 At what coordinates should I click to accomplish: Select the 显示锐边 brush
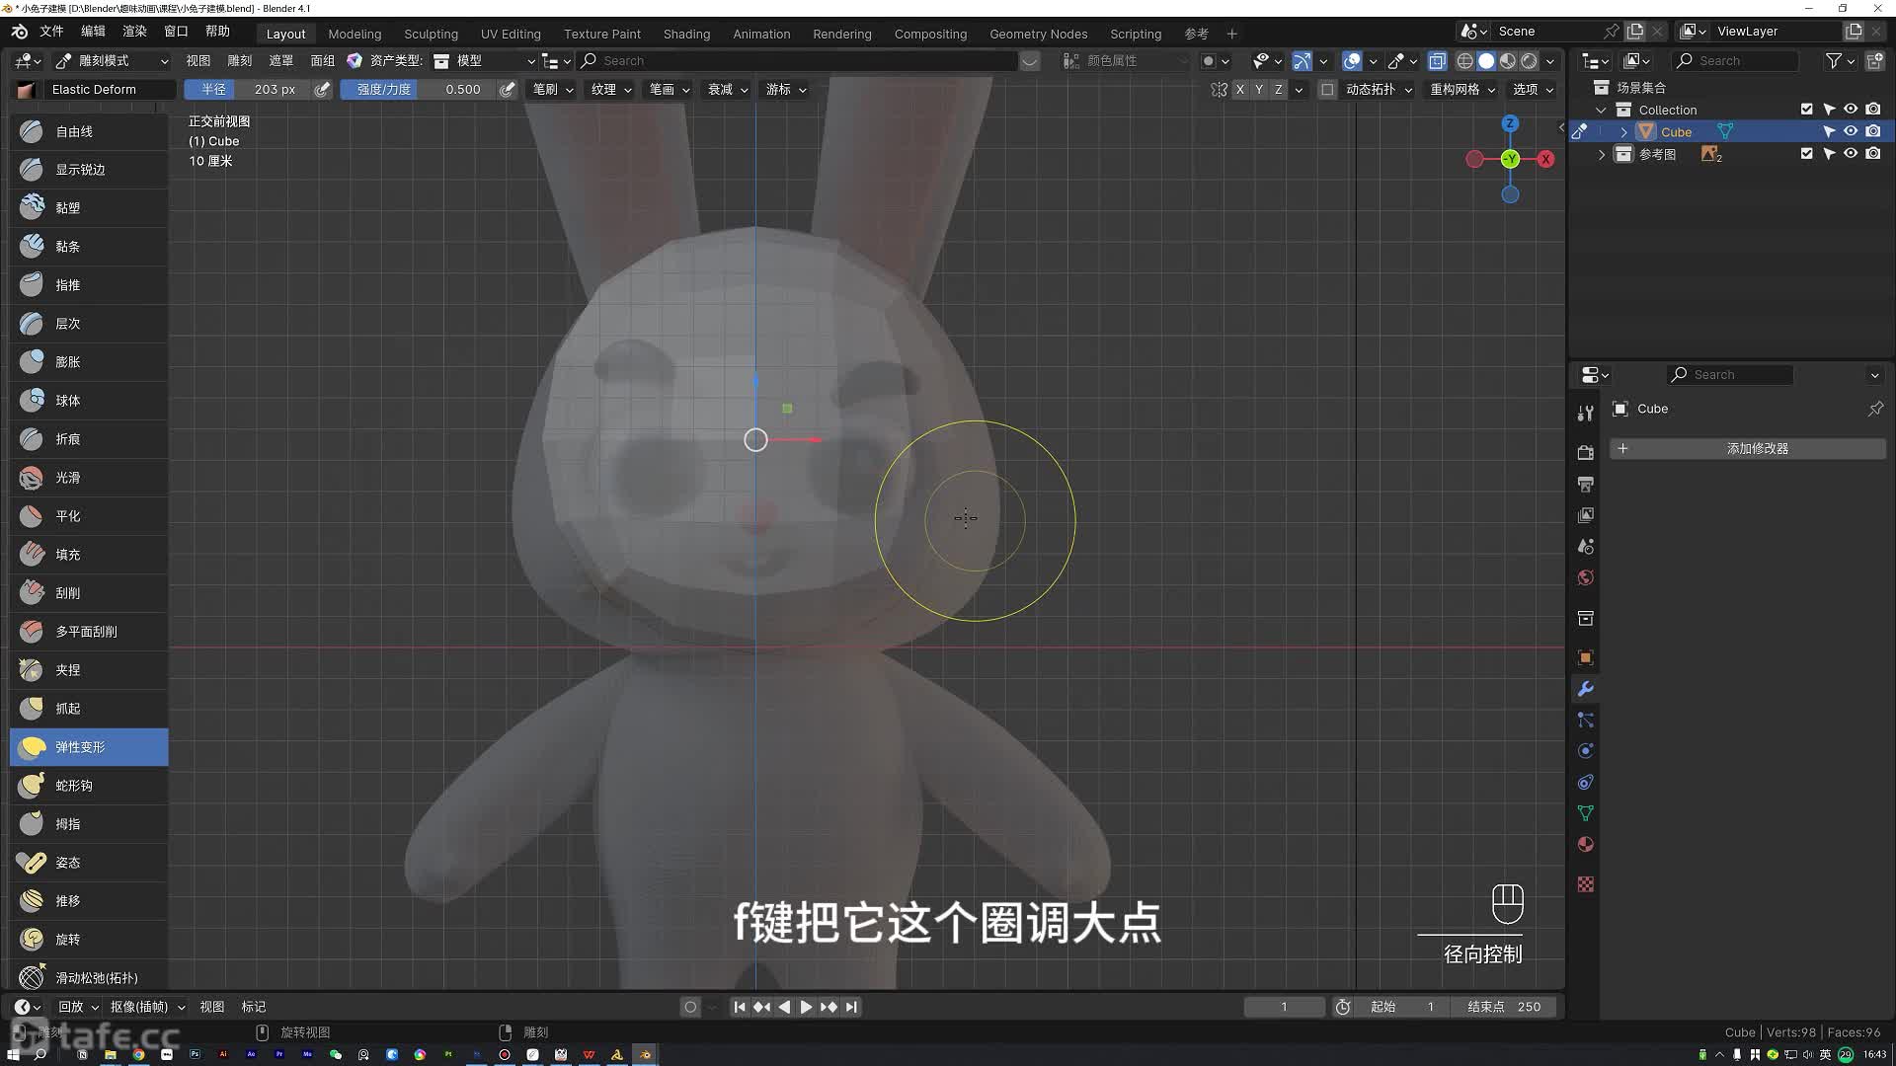[89, 170]
